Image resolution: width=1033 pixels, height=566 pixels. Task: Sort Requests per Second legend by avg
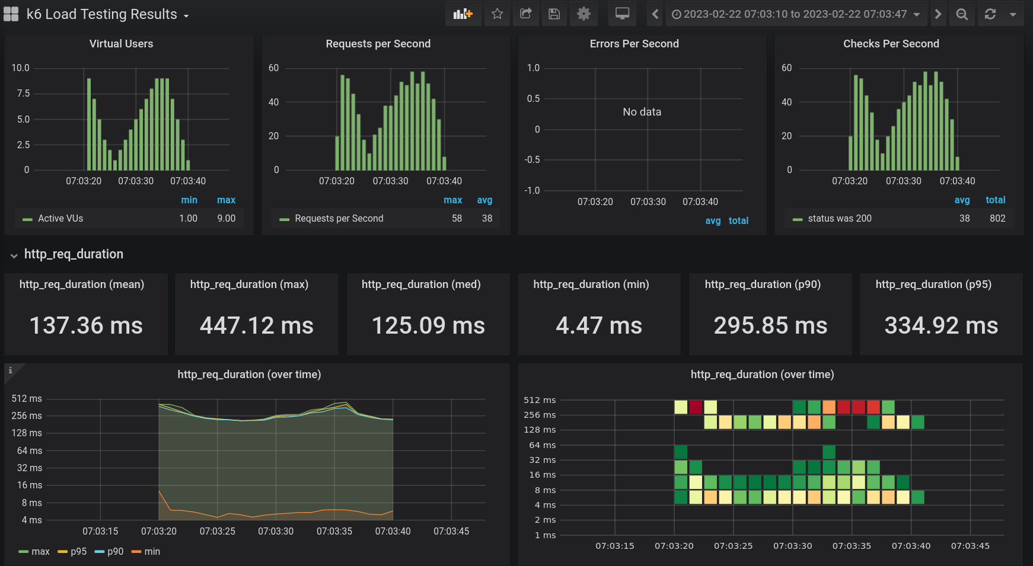(484, 200)
